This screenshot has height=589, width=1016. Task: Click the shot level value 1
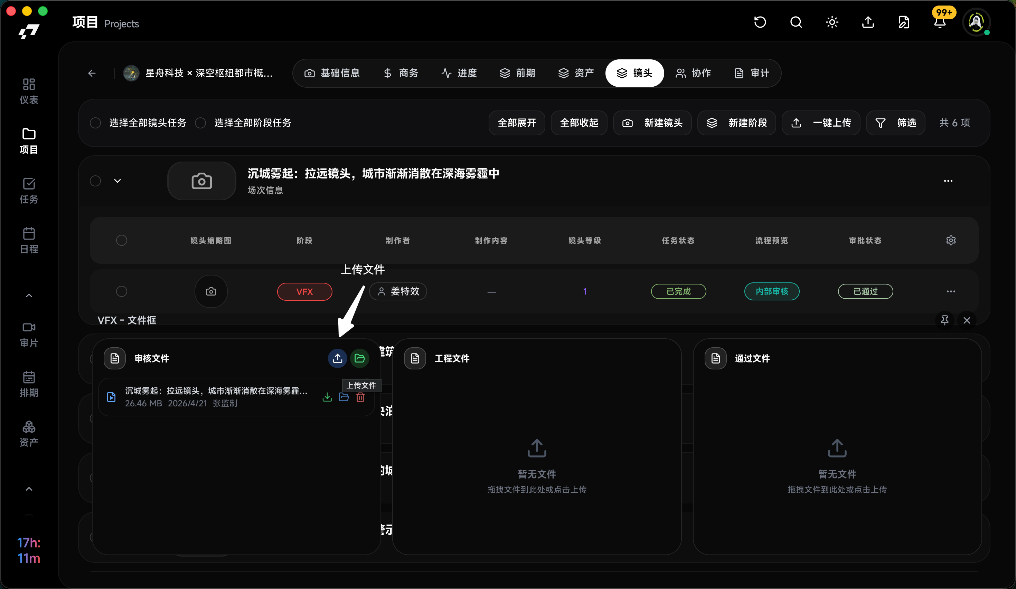click(585, 291)
